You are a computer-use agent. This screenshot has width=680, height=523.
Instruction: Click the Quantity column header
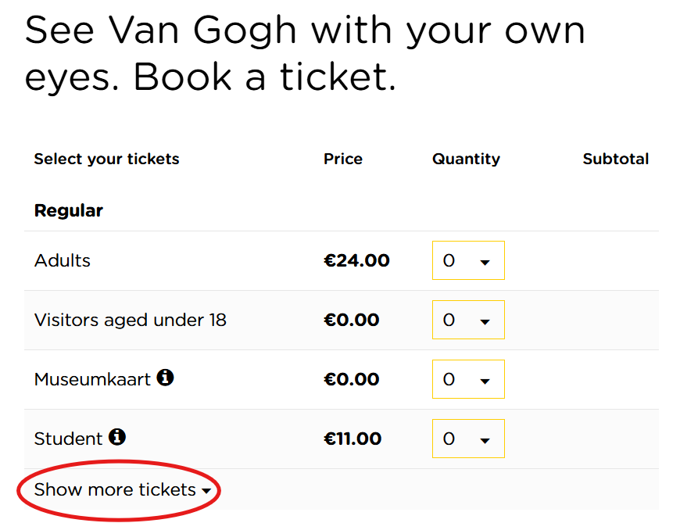466,159
